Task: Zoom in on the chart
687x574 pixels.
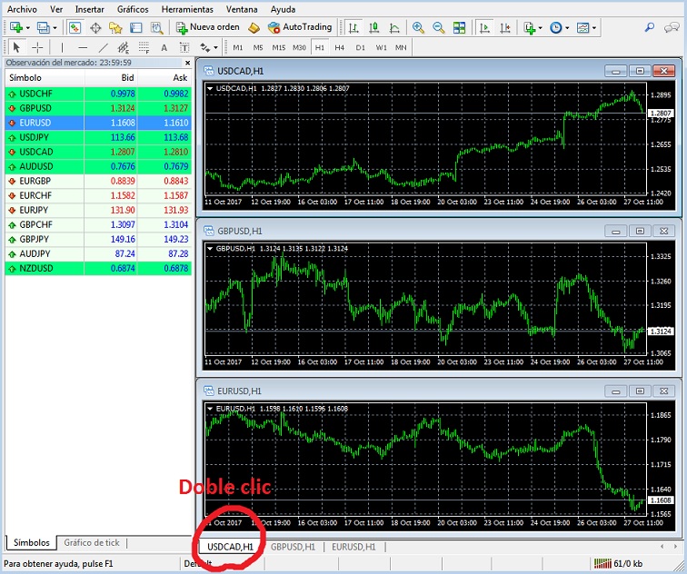Action: pos(419,27)
